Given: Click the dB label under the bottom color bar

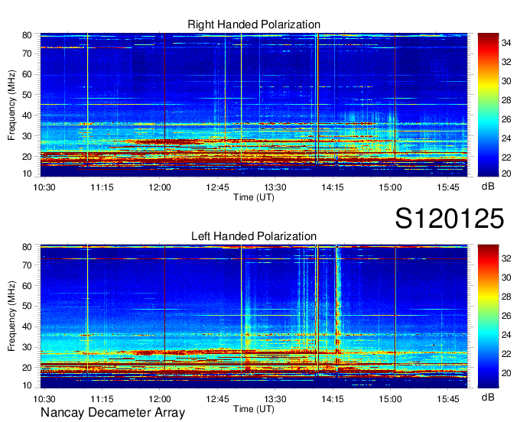Looking at the screenshot, I should click(x=488, y=397).
